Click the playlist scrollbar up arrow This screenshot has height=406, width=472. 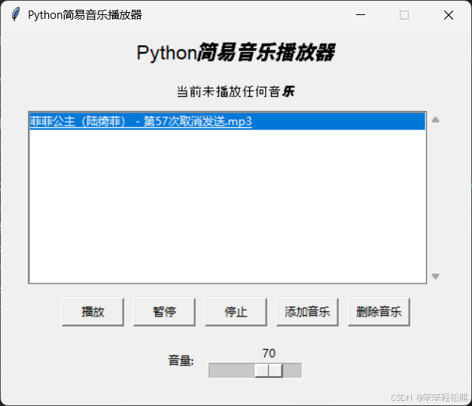point(435,120)
